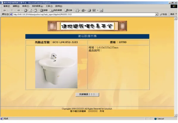The image size is (178, 123).
Task: Restore down the browser window
Action: coord(173,3)
